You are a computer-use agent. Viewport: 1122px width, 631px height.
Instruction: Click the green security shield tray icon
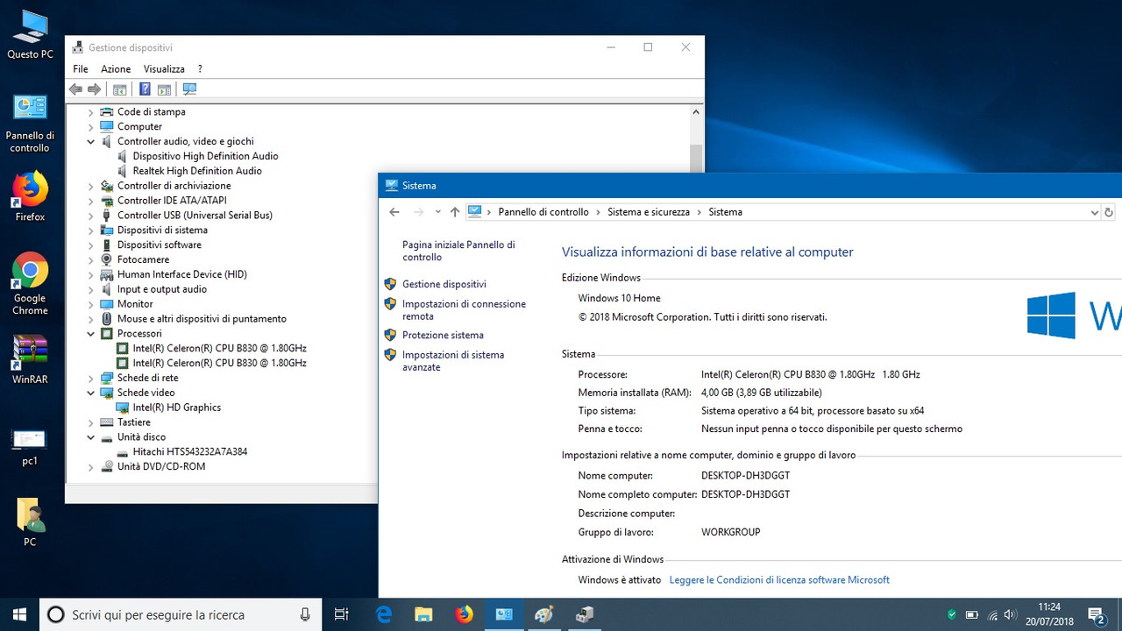coord(952,614)
